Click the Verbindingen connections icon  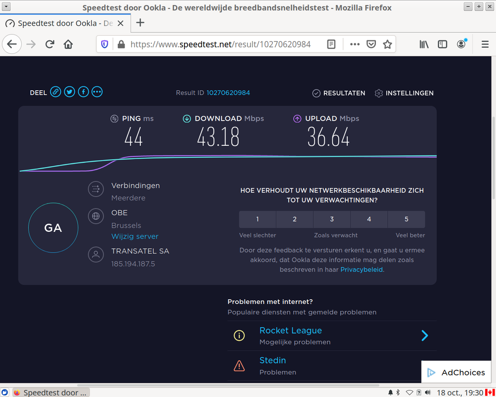click(96, 189)
